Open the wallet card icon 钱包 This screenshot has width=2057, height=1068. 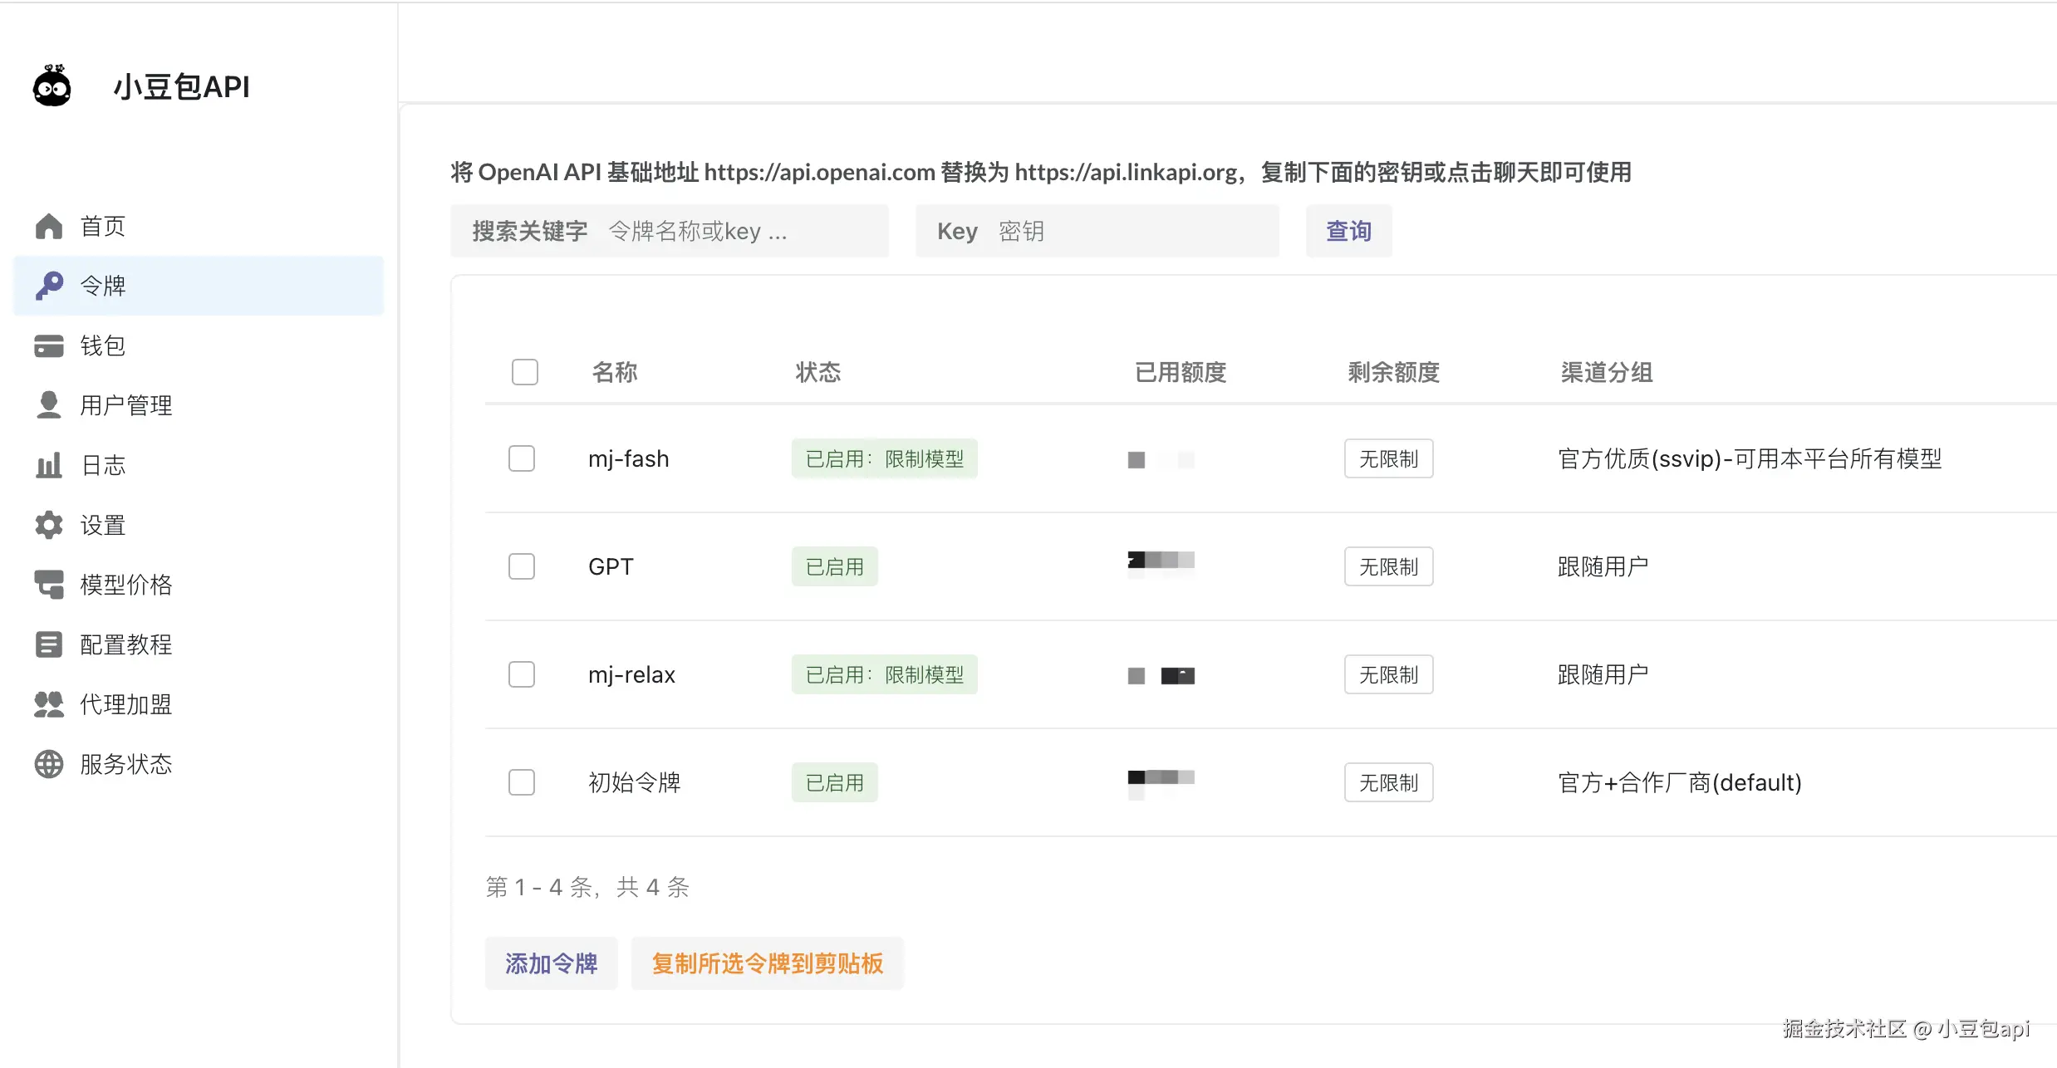tap(49, 345)
